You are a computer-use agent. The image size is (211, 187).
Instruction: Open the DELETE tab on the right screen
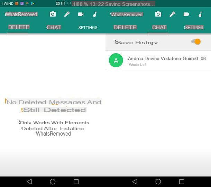(125, 28)
